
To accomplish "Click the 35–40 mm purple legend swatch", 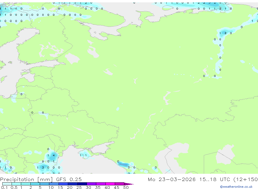I will click(101, 184).
